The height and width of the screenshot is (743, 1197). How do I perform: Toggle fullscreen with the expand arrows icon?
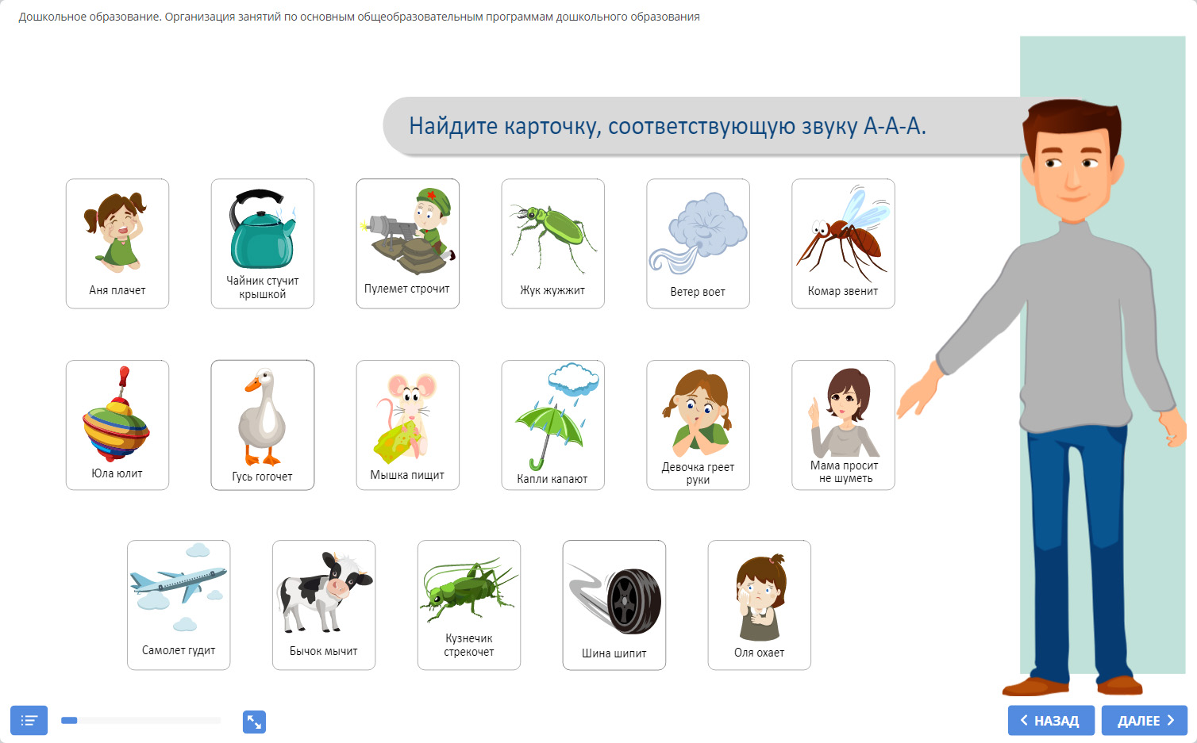(x=254, y=722)
